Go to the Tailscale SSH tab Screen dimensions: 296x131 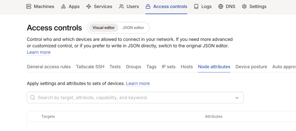pyautogui.click(x=90, y=67)
